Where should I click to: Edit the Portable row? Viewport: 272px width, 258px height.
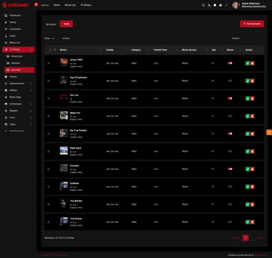pos(248,169)
